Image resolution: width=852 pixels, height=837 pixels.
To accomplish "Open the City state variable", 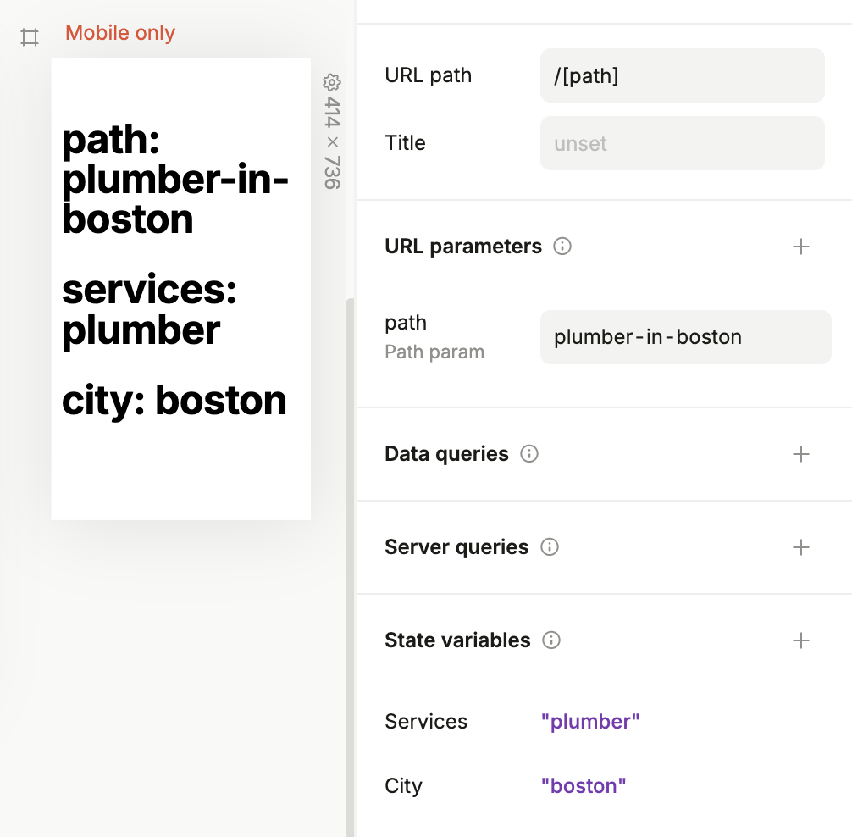I will (584, 786).
